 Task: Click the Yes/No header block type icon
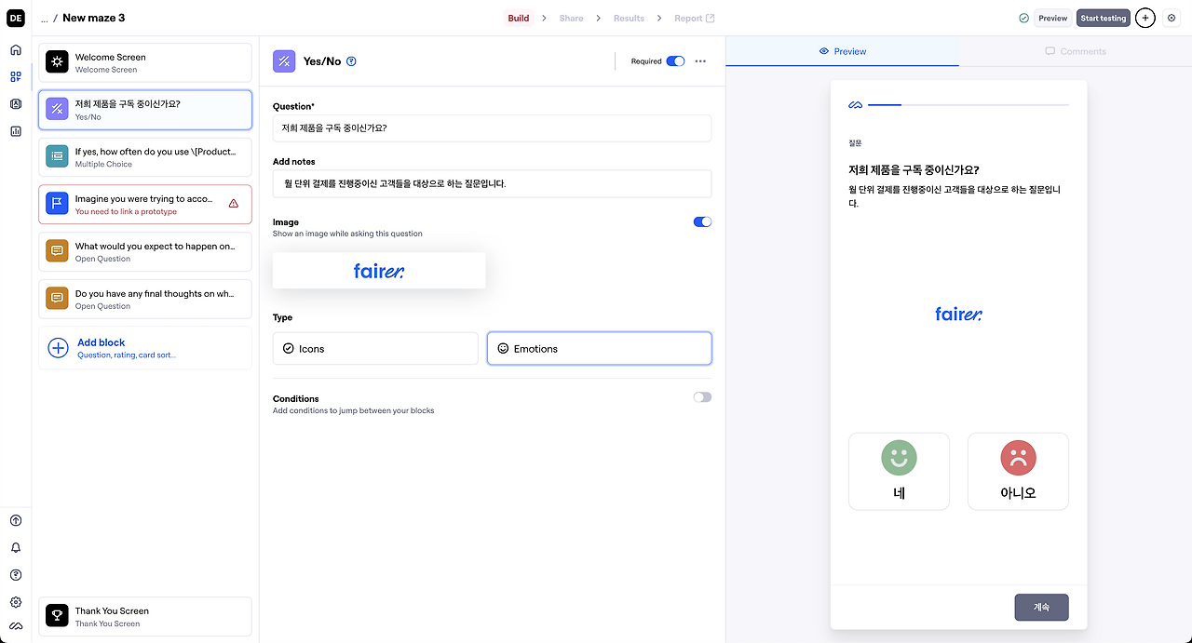284,61
